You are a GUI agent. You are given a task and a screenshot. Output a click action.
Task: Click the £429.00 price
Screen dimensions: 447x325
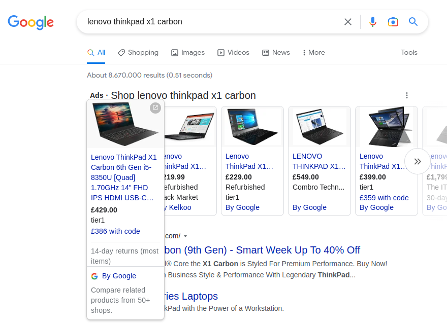(104, 210)
